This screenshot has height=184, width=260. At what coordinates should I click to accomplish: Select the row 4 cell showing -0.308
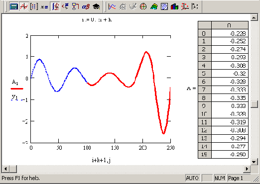click(230, 66)
